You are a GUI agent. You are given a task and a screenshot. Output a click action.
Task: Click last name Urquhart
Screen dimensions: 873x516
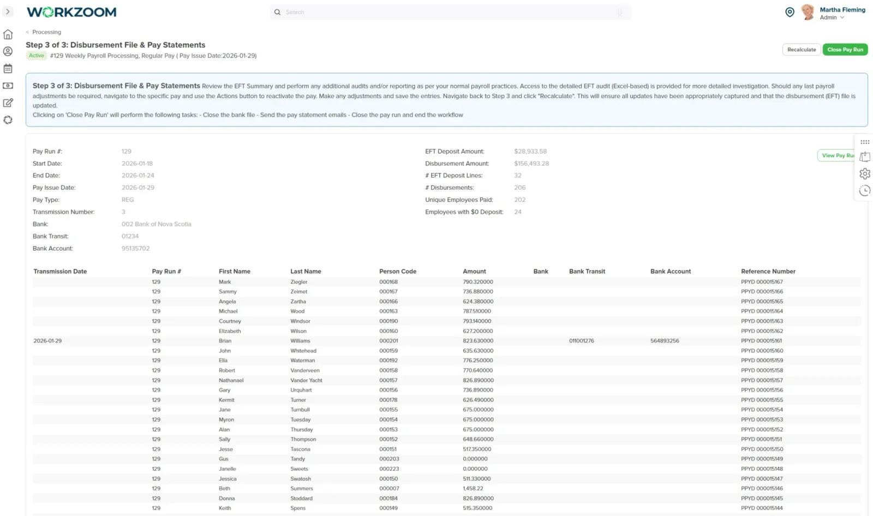click(301, 390)
